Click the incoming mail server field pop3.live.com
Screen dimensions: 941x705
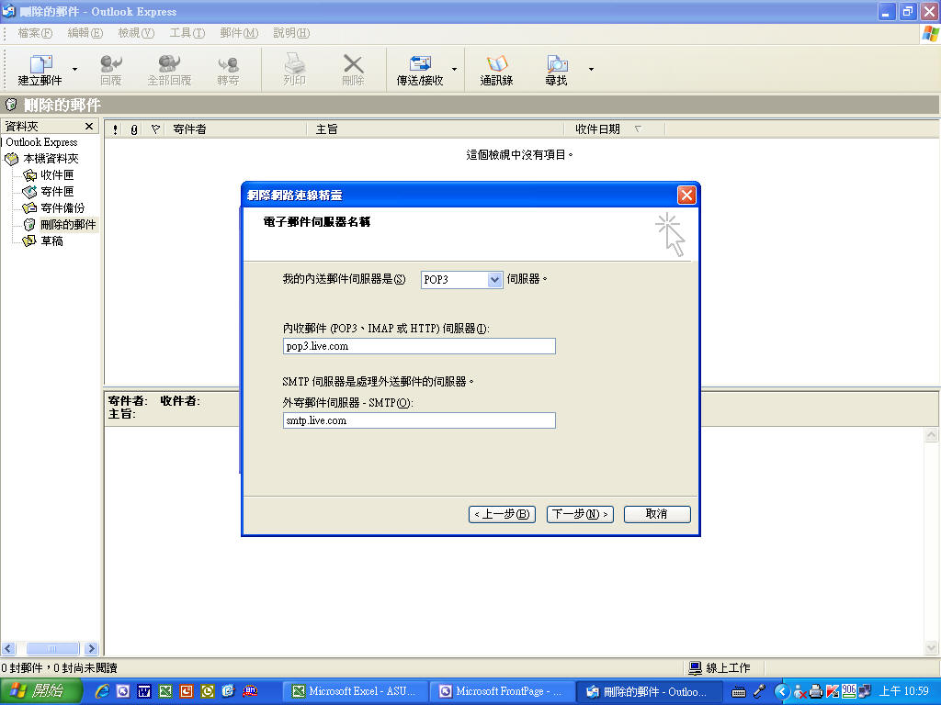pos(419,346)
